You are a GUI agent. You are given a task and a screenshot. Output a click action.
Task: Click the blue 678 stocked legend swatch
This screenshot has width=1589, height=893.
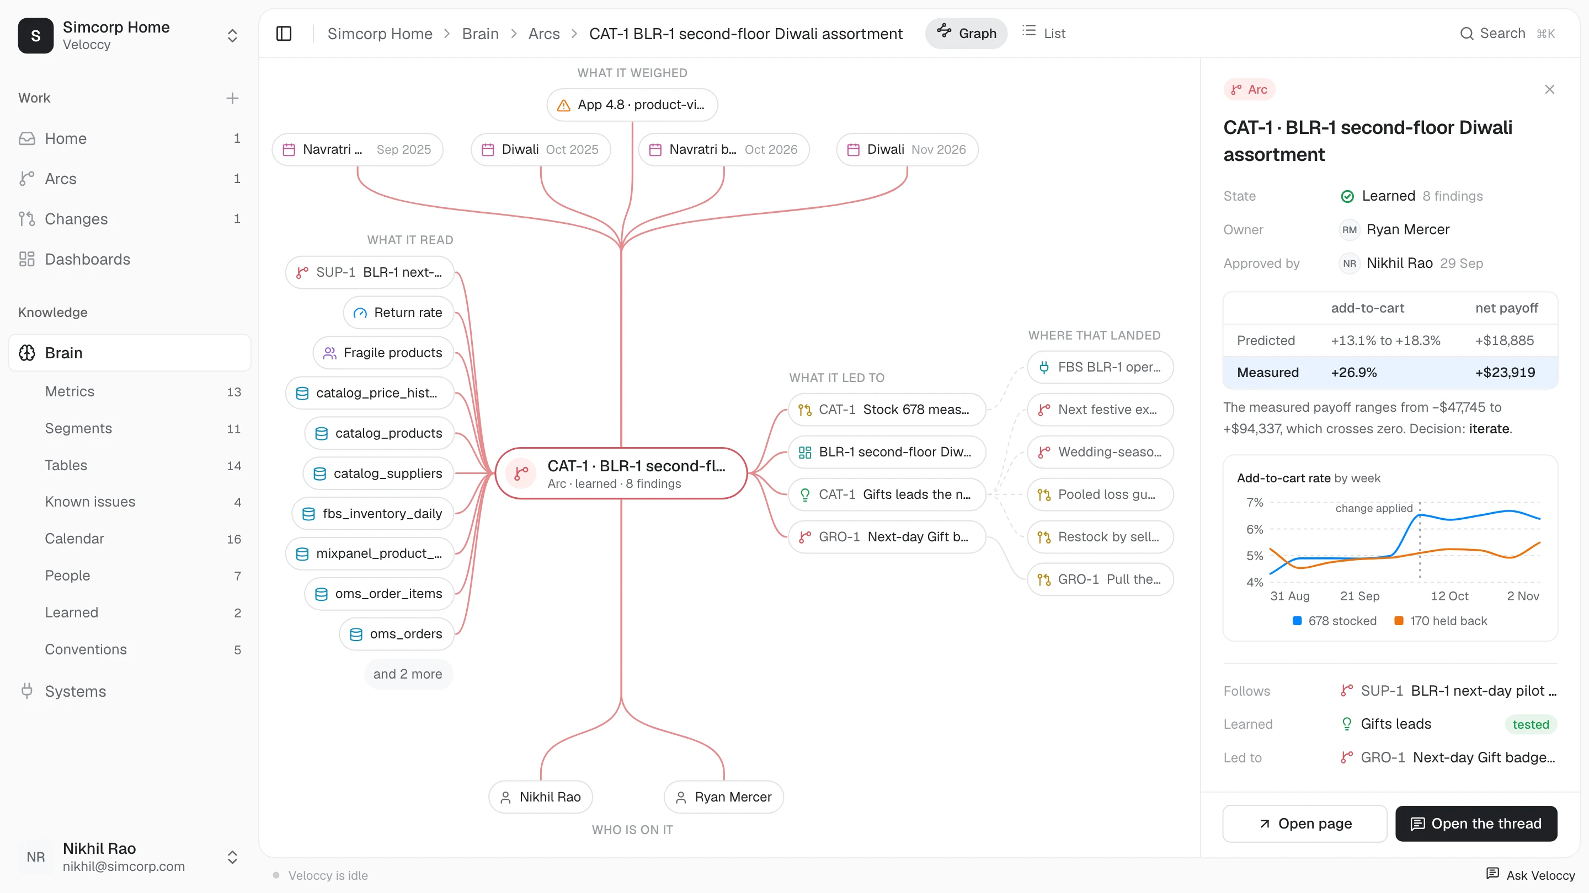(1297, 621)
